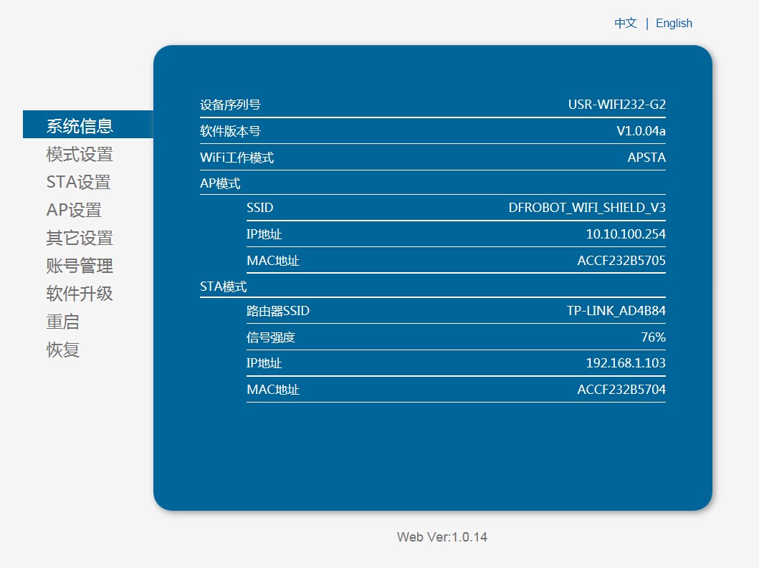
Task: Select AP设置 from the sidebar
Action: coord(74,210)
